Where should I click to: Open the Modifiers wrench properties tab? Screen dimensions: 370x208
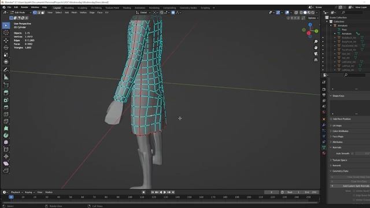pyautogui.click(x=324, y=125)
